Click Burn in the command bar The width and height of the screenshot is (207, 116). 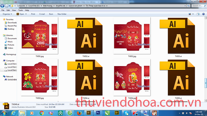pos(51,14)
